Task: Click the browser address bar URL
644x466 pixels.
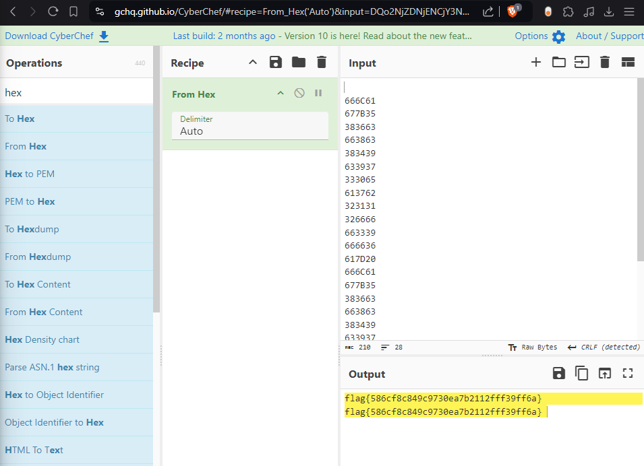Action: 291,11
